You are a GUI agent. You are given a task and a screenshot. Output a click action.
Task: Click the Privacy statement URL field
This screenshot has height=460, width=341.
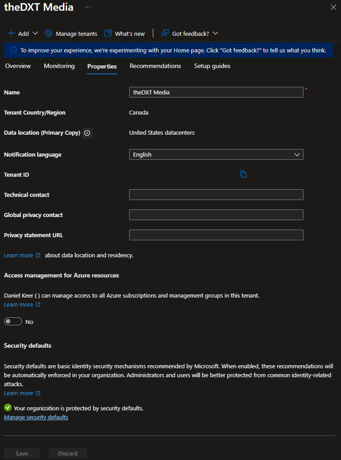[216, 234]
